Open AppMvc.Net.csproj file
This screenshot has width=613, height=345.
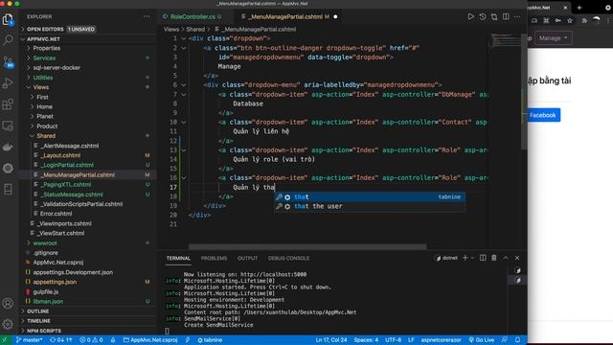[x=57, y=262]
